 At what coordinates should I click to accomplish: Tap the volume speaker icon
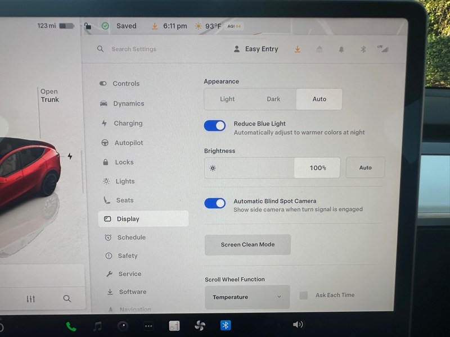298,325
